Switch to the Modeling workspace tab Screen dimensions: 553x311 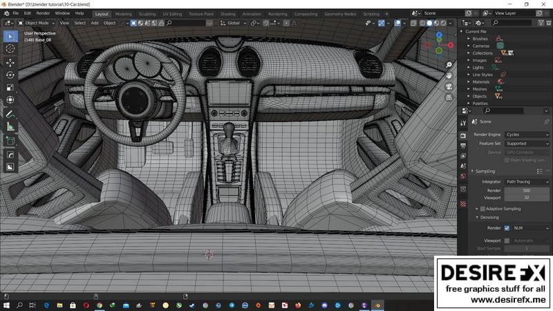click(124, 14)
